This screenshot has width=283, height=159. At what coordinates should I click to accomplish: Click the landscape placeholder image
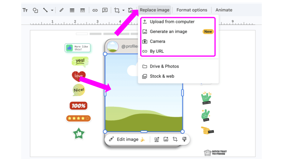click(x=144, y=93)
